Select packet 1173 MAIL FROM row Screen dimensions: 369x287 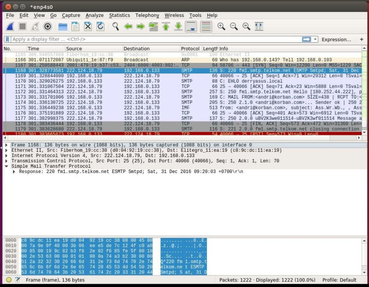[183, 97]
